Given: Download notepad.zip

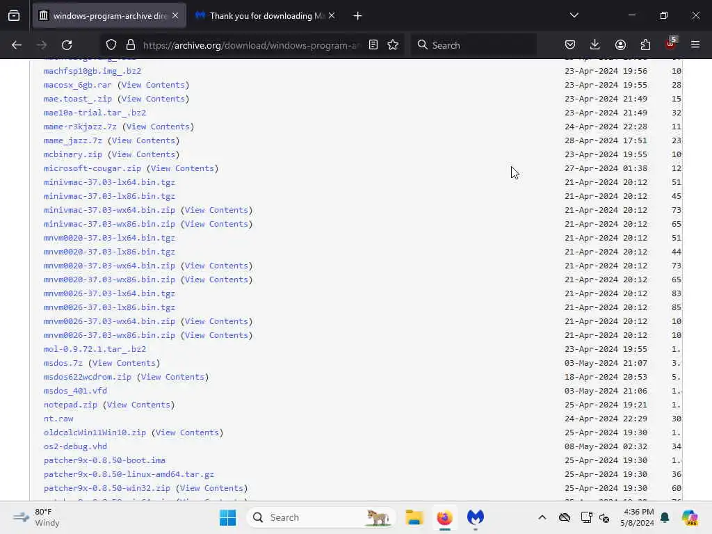Looking at the screenshot, I should click(x=70, y=405).
